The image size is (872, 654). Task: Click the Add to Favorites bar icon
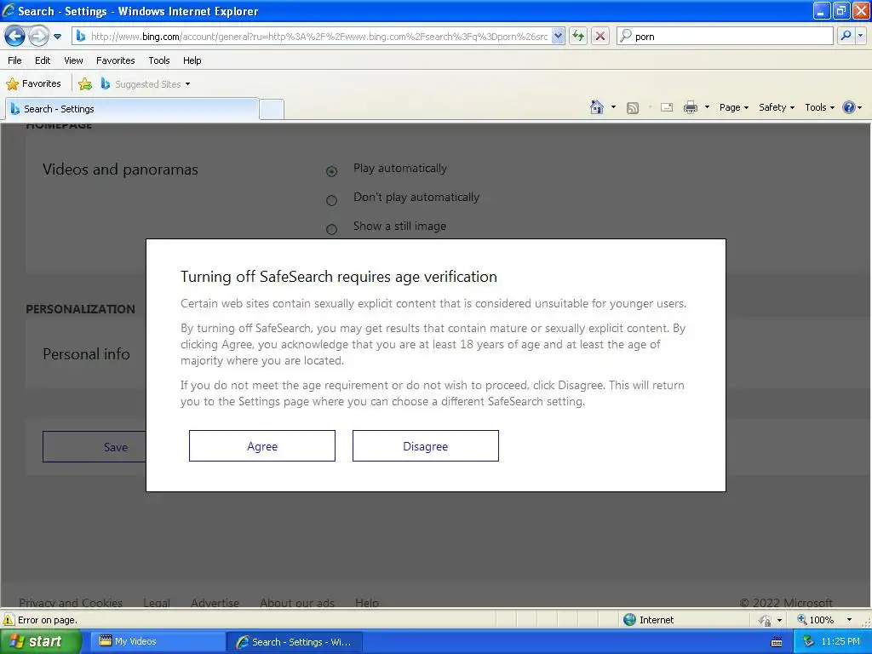click(x=85, y=84)
